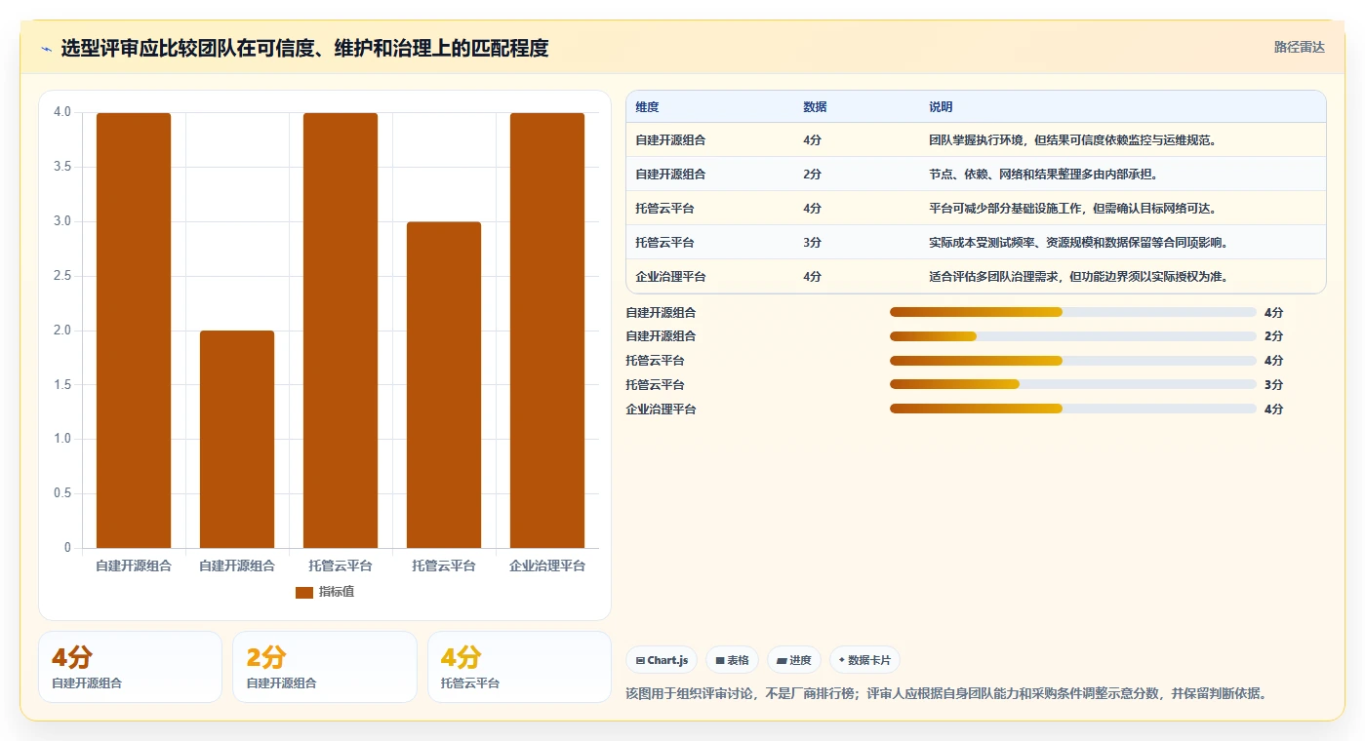This screenshot has height=741, width=1365.
Task: Click the bar icon in the 进度 chip
Action: [782, 660]
